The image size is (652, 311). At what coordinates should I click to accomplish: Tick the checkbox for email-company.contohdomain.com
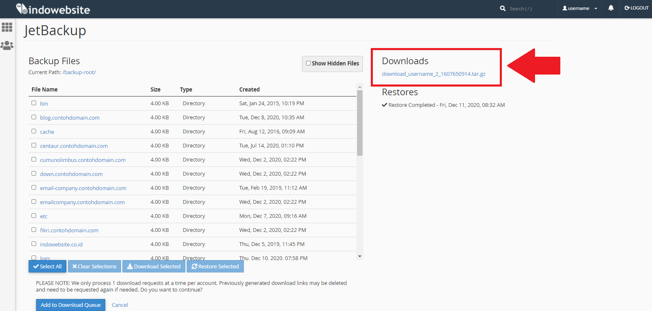click(34, 188)
